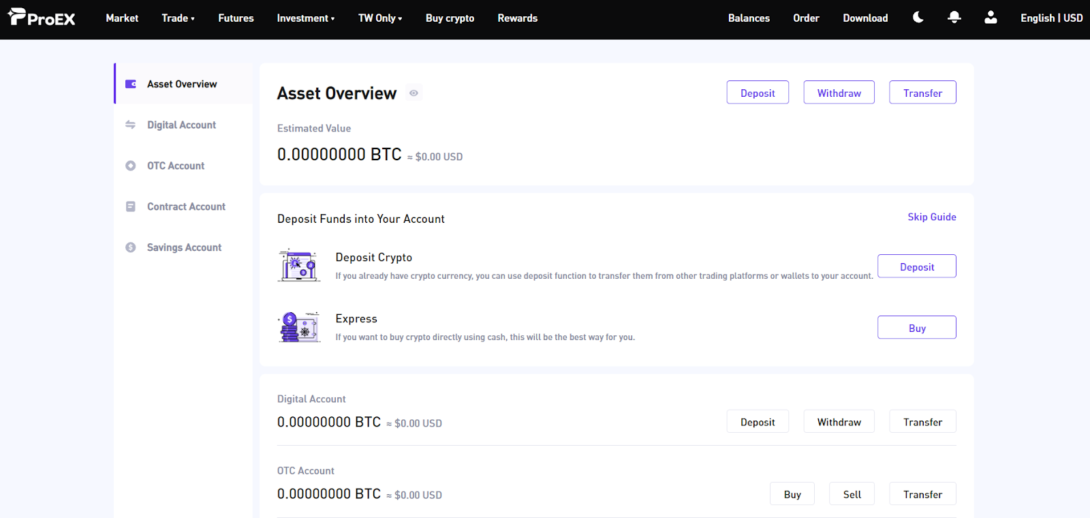This screenshot has height=518, width=1090.
Task: Click the ProEX logo
Action: (42, 18)
